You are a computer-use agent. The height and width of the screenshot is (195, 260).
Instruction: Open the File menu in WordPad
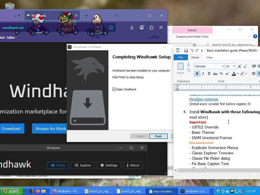(x=181, y=57)
